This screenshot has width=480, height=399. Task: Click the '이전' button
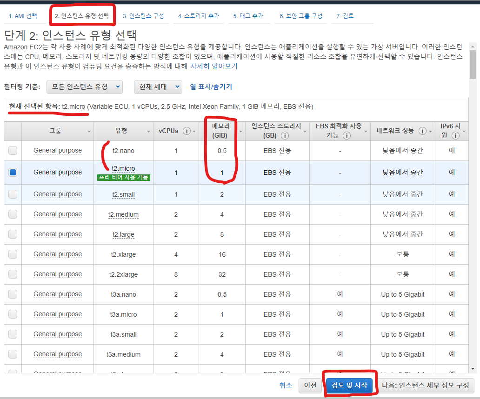(x=310, y=385)
